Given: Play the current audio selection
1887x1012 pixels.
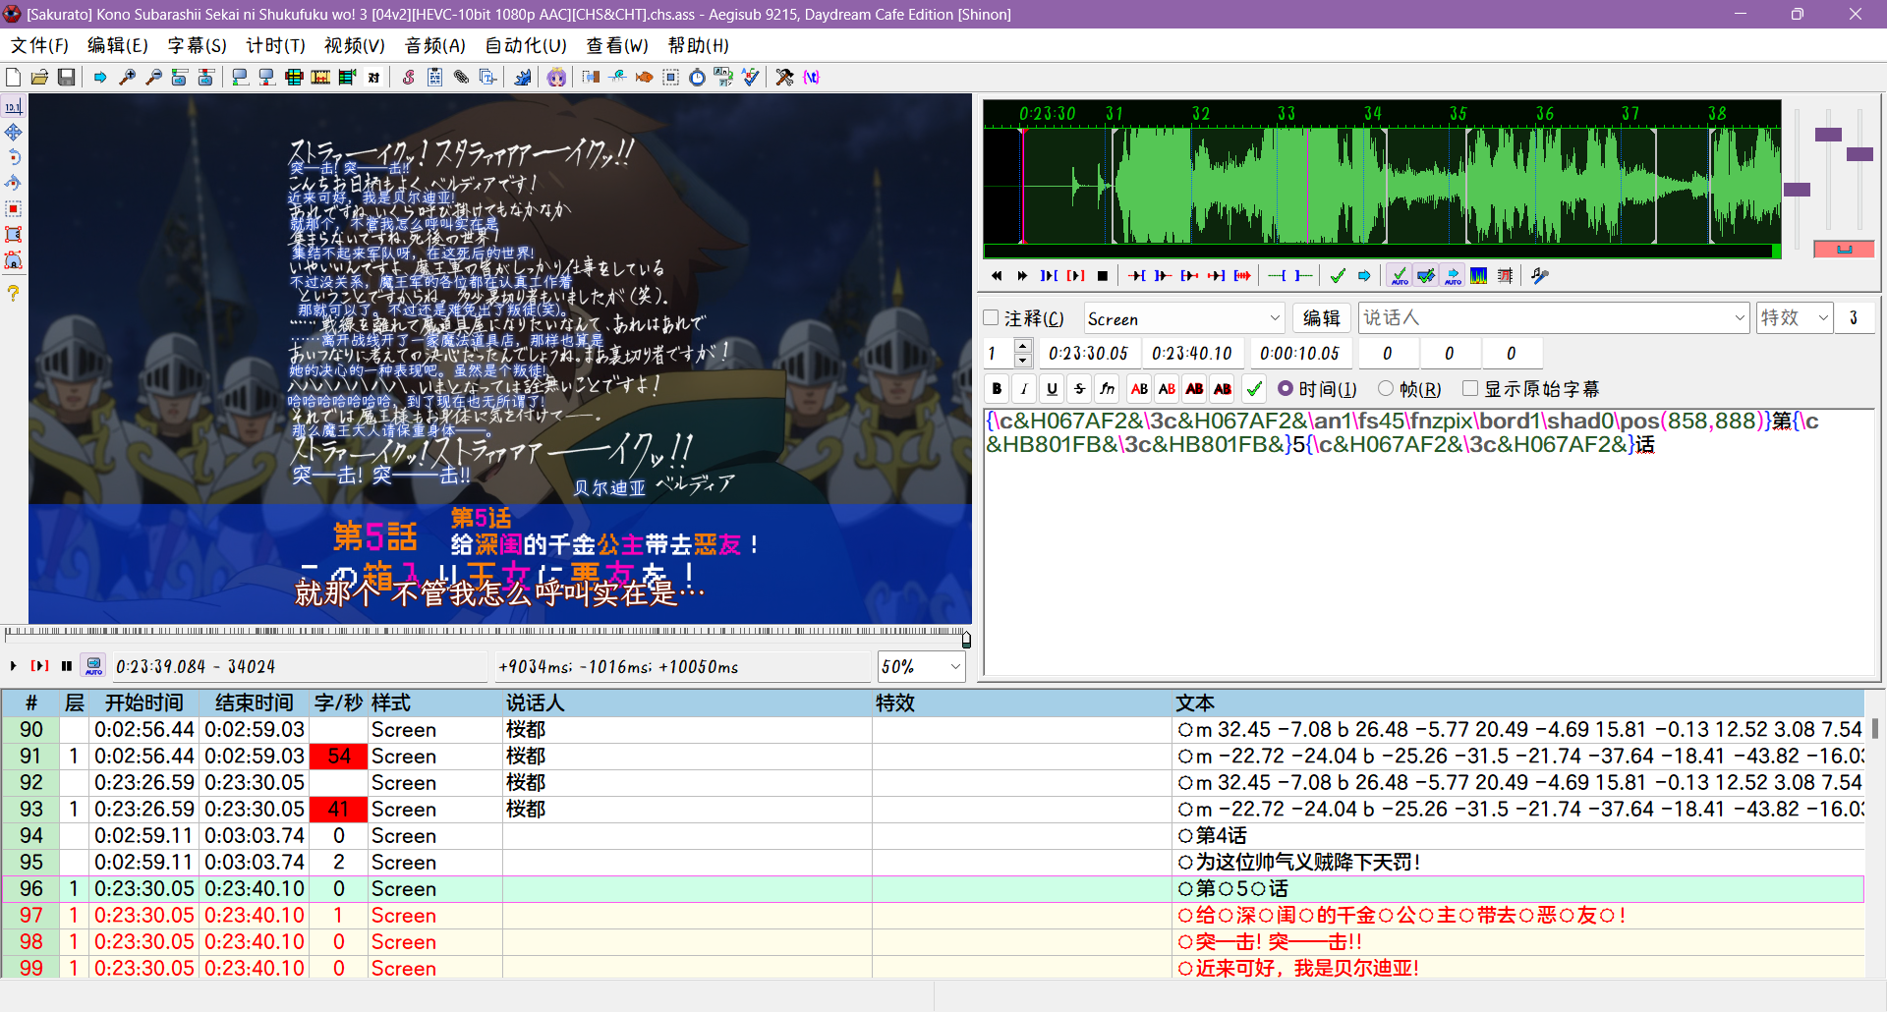Looking at the screenshot, I should [1076, 276].
